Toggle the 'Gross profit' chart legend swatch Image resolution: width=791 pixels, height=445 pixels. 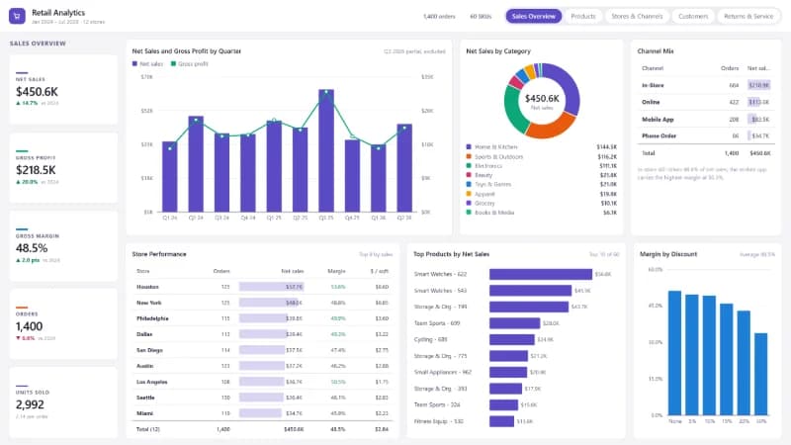tap(173, 63)
